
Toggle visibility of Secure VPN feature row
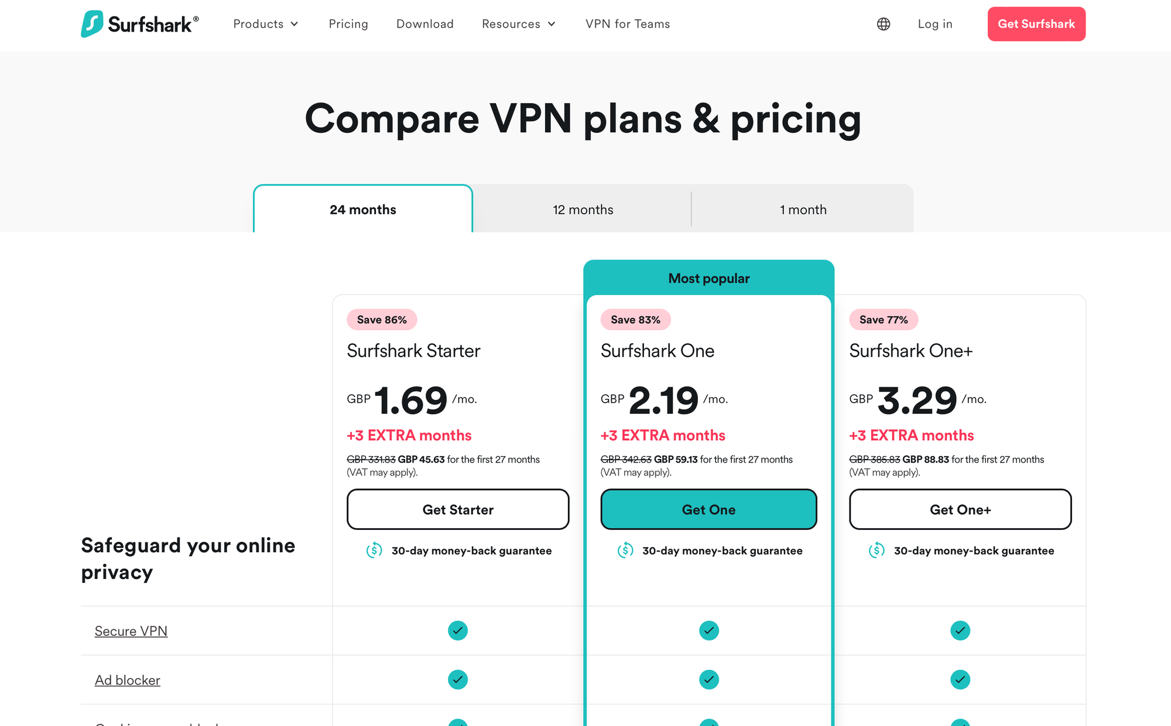point(131,631)
